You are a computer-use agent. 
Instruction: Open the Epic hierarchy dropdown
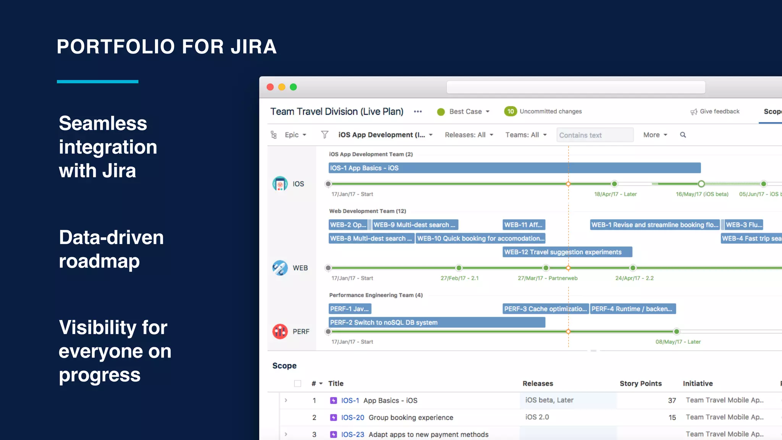click(x=296, y=135)
